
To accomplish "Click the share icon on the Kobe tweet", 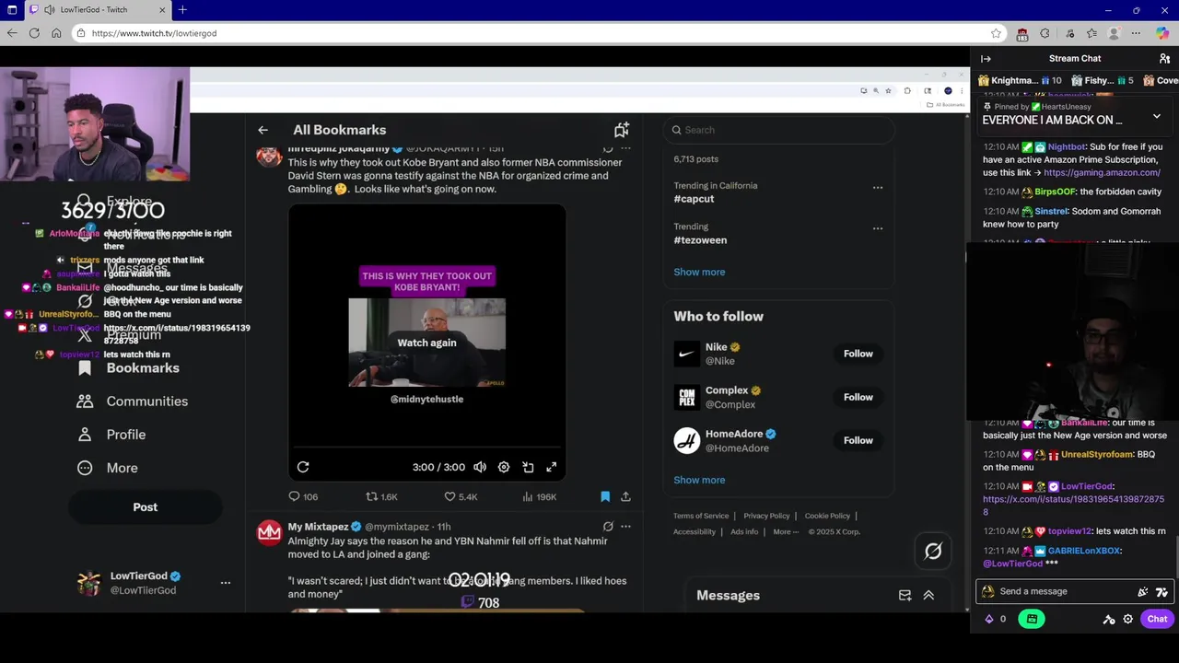I will [625, 496].
